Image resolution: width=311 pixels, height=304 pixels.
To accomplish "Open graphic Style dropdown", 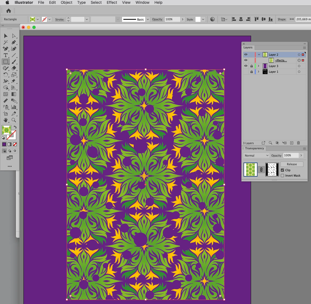I will (x=203, y=19).
